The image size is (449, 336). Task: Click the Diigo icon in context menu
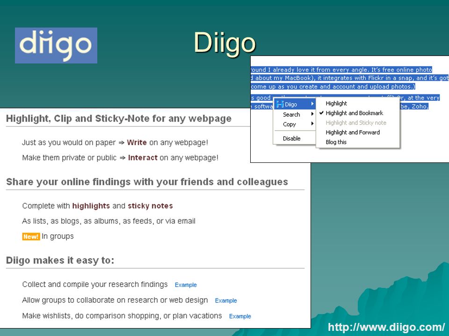click(280, 104)
